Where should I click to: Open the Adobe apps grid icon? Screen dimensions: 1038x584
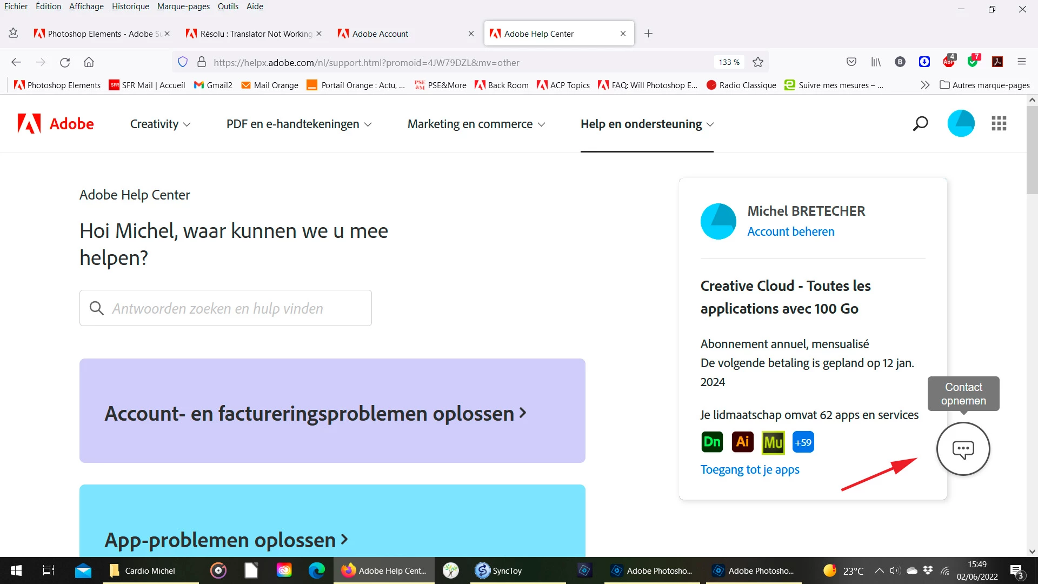point(999,124)
